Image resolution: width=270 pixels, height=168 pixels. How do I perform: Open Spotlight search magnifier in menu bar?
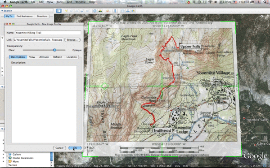(265, 2)
